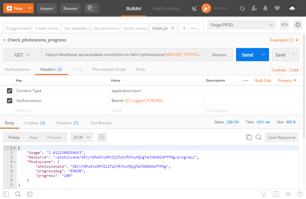
Task: Uncheck the Authorization header checkbox
Action: (x=10, y=101)
